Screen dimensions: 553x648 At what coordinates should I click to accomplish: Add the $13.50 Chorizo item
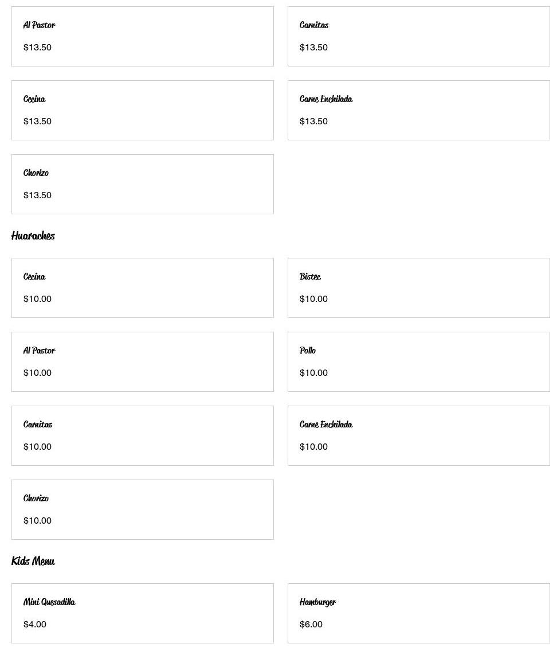[142, 184]
